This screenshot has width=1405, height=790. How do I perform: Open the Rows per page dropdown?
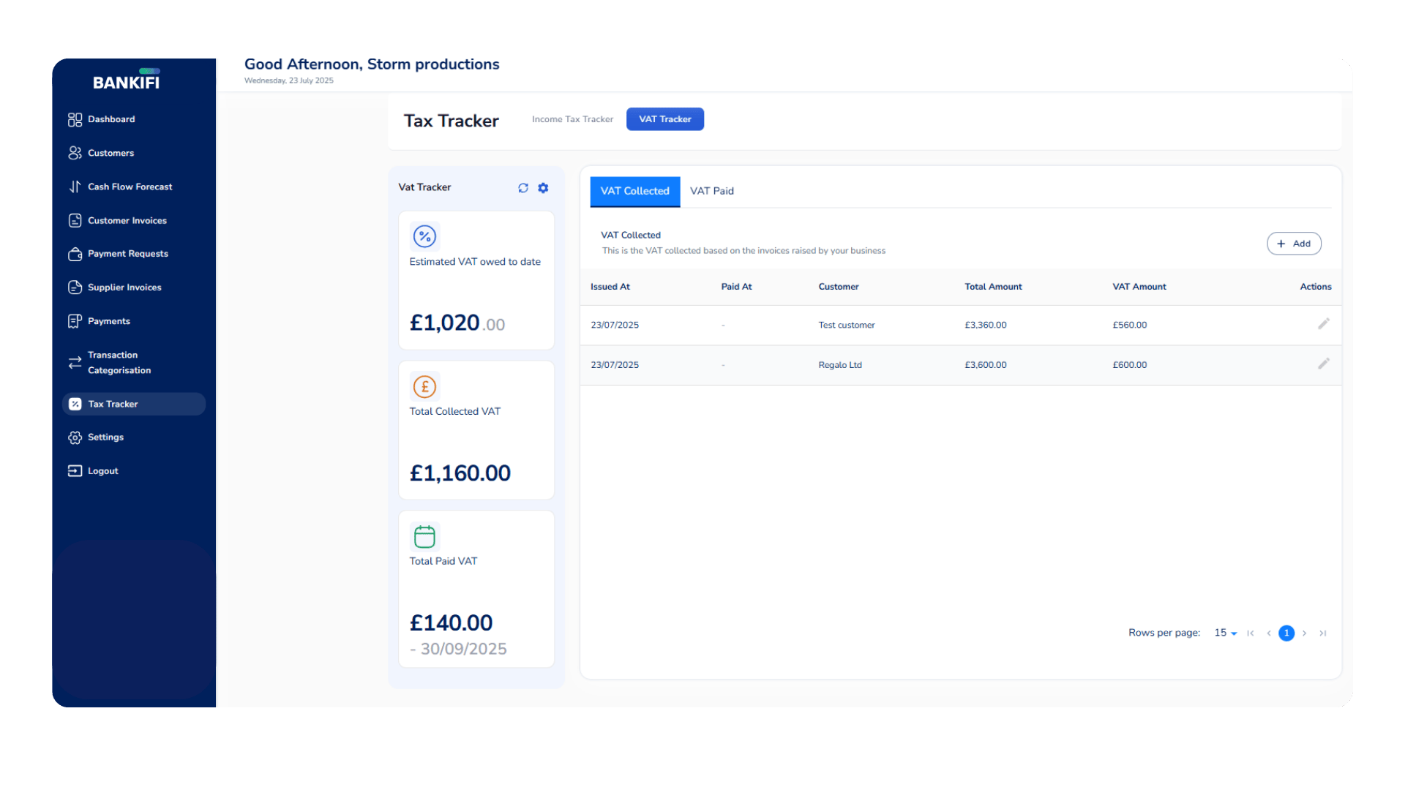click(x=1224, y=633)
